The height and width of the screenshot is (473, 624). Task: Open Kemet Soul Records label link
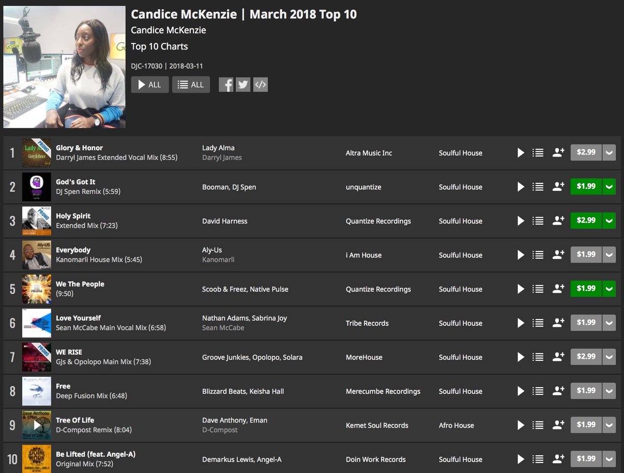(x=377, y=425)
